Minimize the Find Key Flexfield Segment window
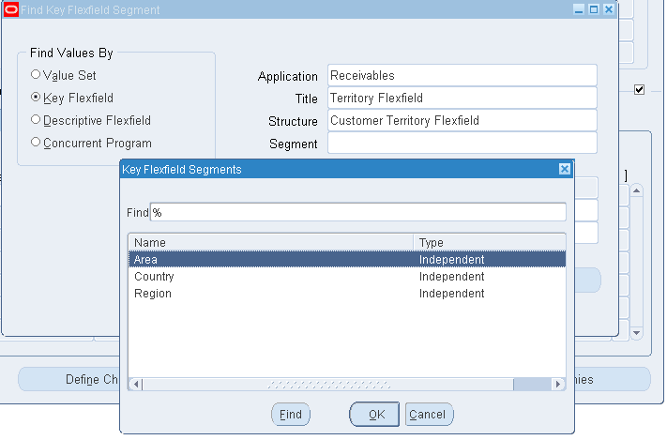667x440 pixels. [x=579, y=9]
